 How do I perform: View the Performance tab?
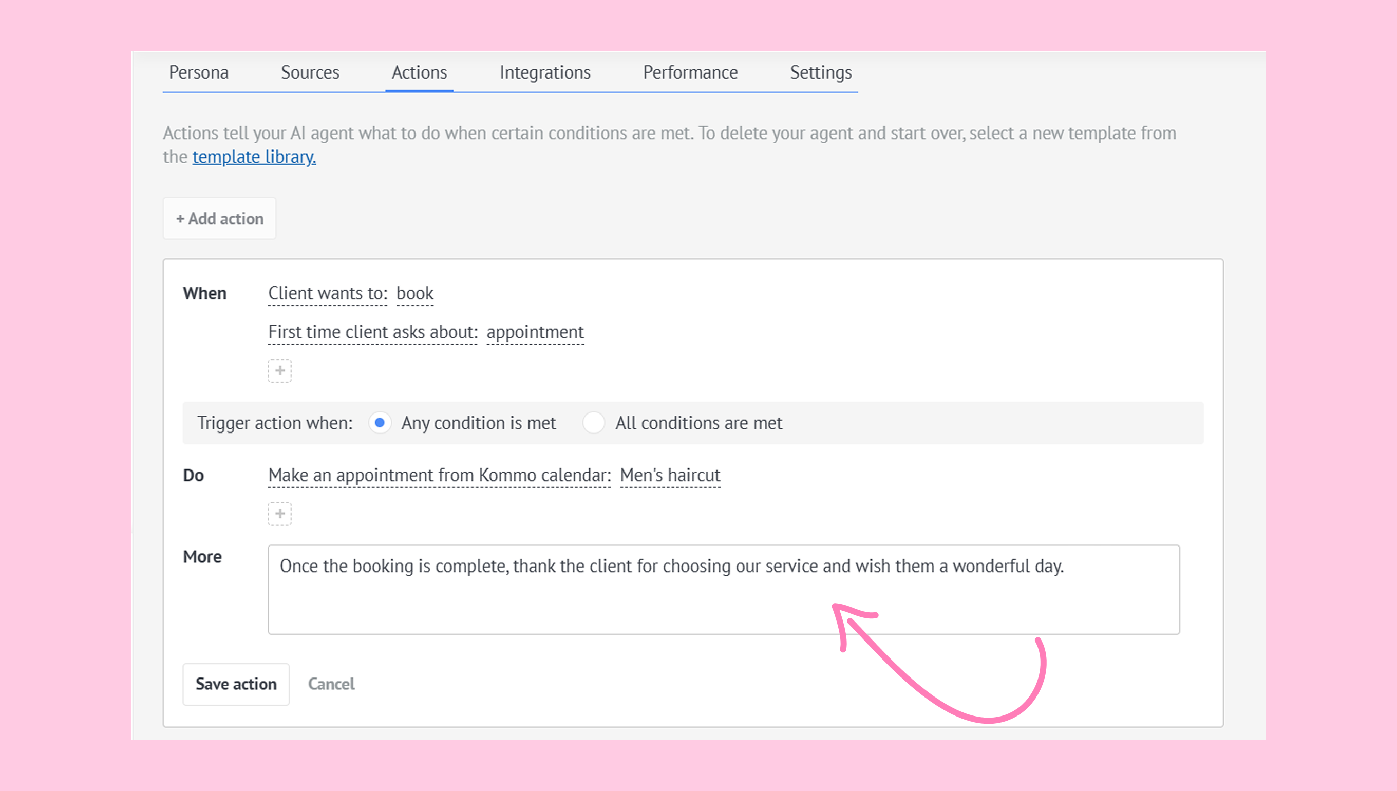tap(690, 73)
